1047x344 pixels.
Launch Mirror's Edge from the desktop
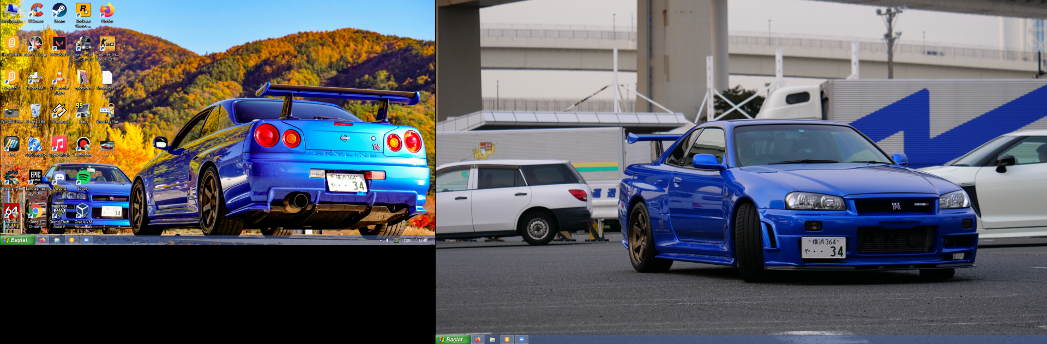pos(35,46)
